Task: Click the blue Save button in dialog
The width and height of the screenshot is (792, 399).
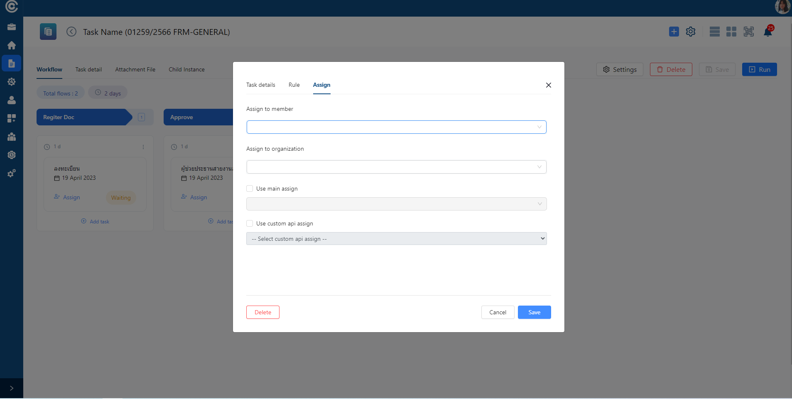Action: pos(534,312)
